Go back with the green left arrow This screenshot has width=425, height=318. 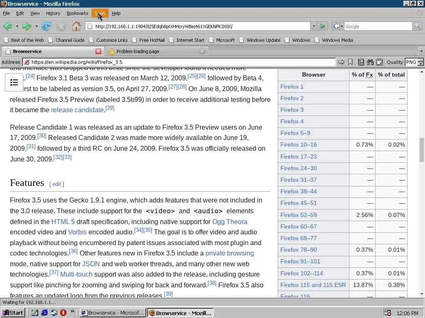point(7,26)
